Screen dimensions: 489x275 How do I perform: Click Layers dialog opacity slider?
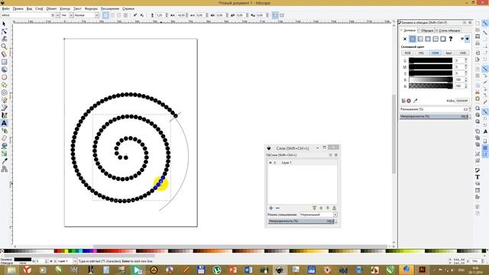point(301,221)
